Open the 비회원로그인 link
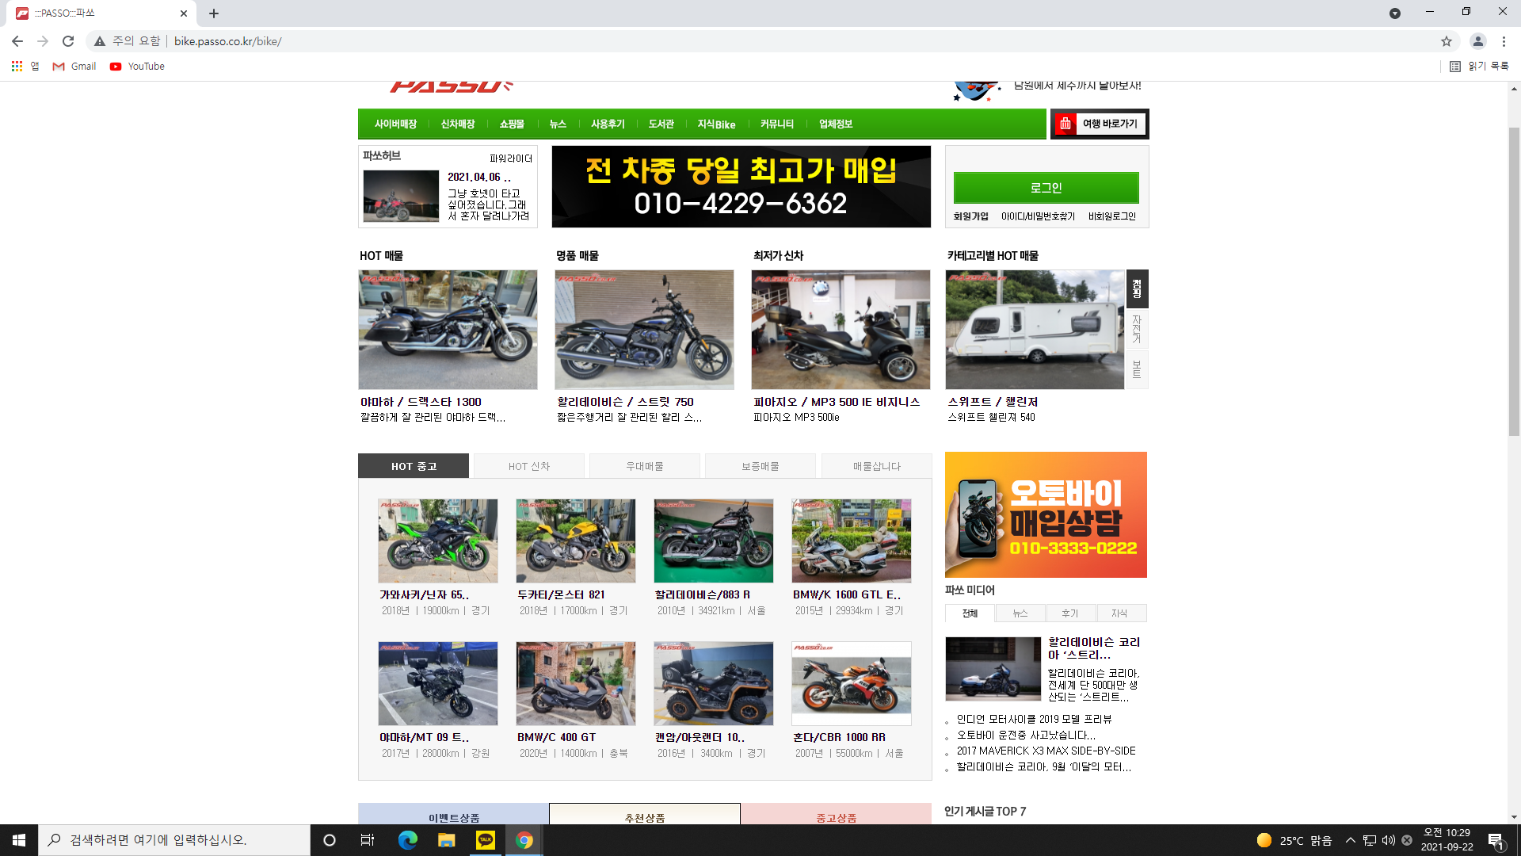The width and height of the screenshot is (1521, 856). click(1112, 216)
